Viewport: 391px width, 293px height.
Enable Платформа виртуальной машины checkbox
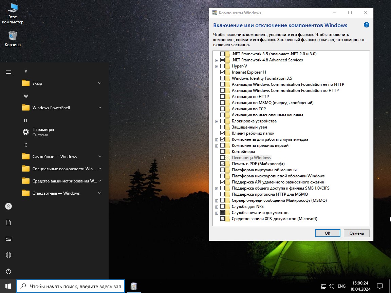(222, 170)
